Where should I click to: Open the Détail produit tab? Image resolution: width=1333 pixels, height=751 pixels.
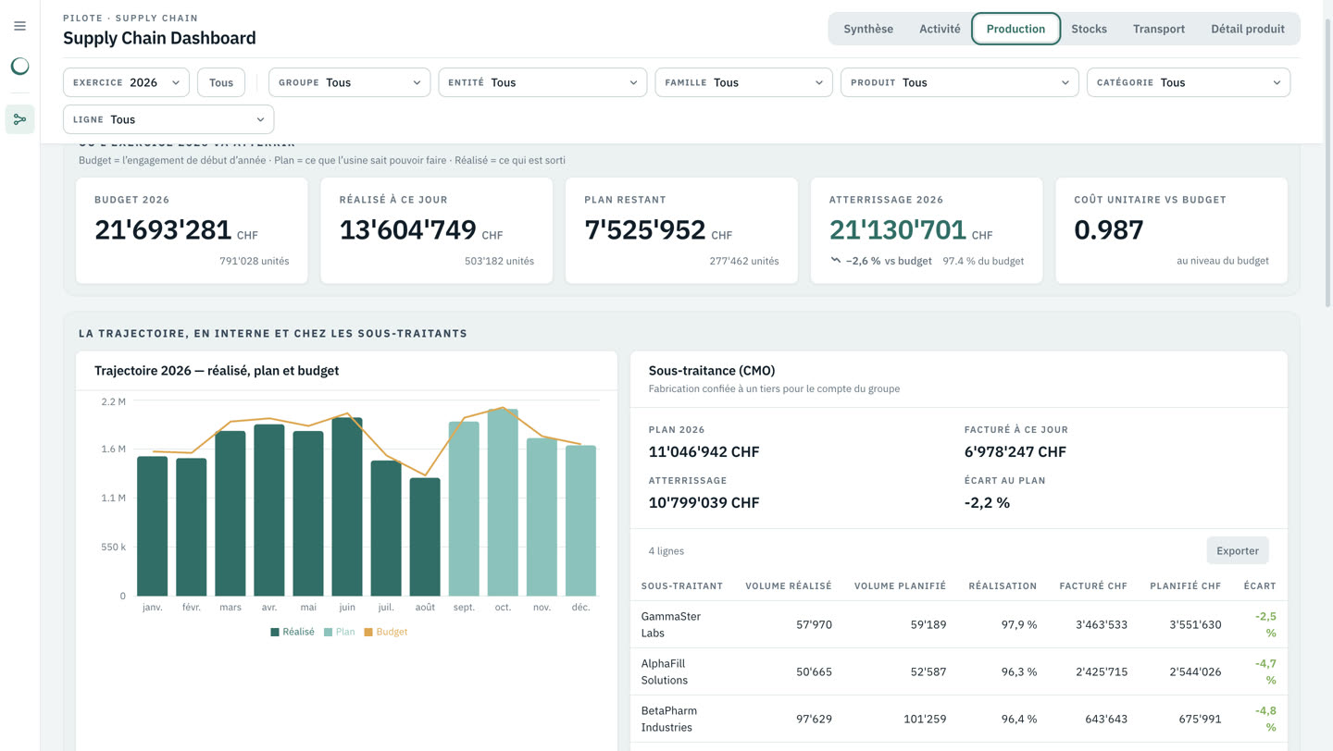(1248, 29)
